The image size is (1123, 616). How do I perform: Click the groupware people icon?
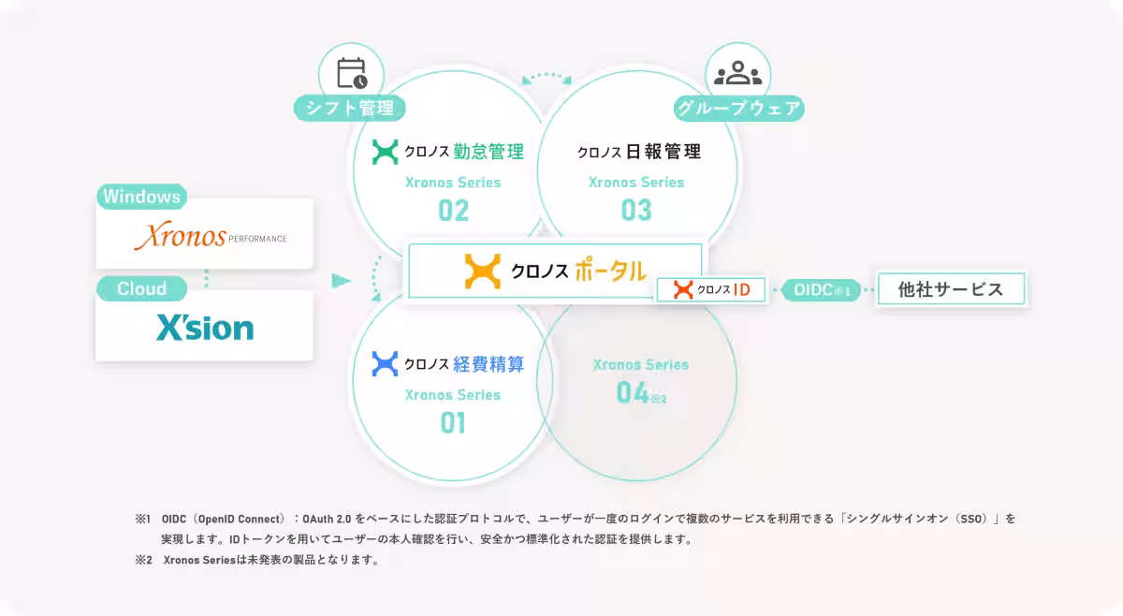737,74
